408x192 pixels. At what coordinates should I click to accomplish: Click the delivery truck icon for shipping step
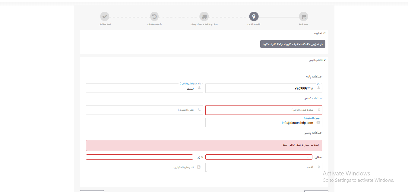(204, 17)
